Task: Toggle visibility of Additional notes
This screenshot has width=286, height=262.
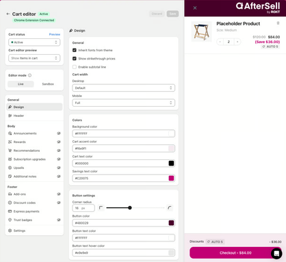Action: (x=59, y=176)
